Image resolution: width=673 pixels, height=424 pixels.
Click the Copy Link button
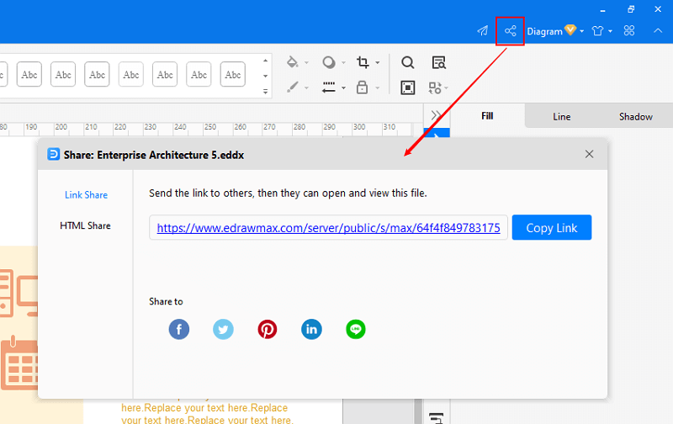(552, 227)
